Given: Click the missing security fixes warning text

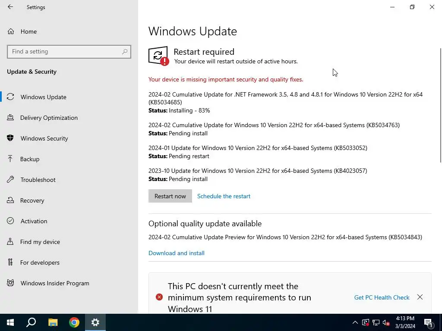Looking at the screenshot, I should point(226,79).
